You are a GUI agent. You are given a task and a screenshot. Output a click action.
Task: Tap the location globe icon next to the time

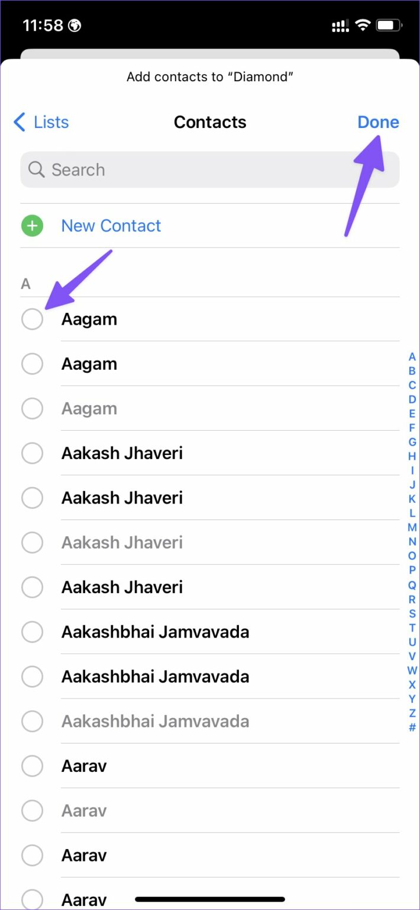click(73, 25)
